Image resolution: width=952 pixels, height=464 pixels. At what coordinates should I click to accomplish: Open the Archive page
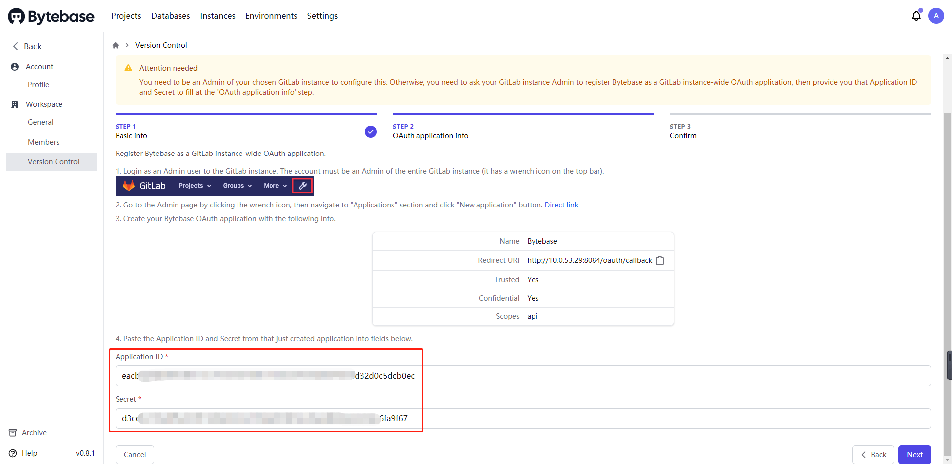[34, 433]
